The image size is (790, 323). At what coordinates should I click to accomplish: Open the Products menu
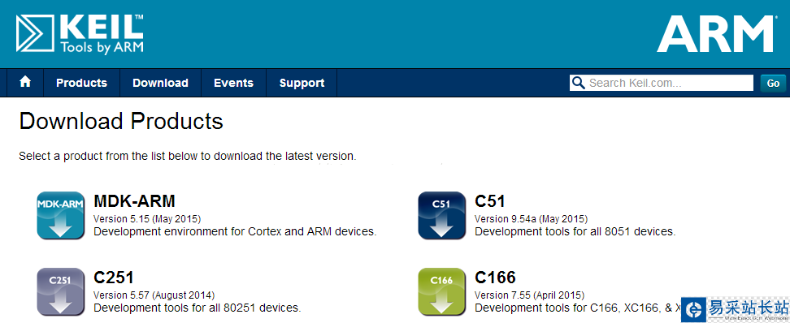(81, 83)
